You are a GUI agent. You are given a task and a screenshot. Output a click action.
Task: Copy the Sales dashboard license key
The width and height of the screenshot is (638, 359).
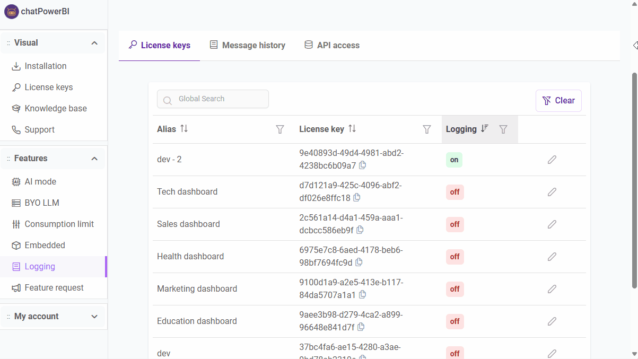pos(360,230)
